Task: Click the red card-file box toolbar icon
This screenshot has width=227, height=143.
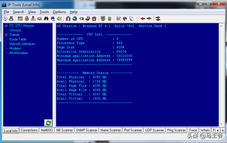Action: pos(88,18)
